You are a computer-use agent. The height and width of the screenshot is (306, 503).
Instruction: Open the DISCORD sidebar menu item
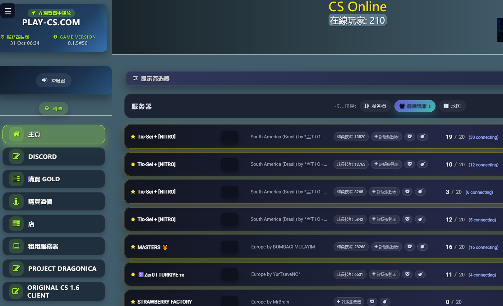[x=54, y=157]
